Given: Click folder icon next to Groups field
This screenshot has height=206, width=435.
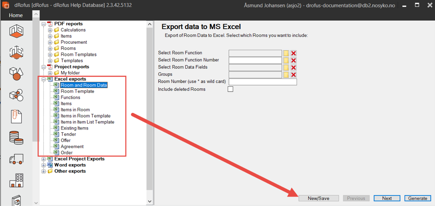Looking at the screenshot, I should 286,75.
